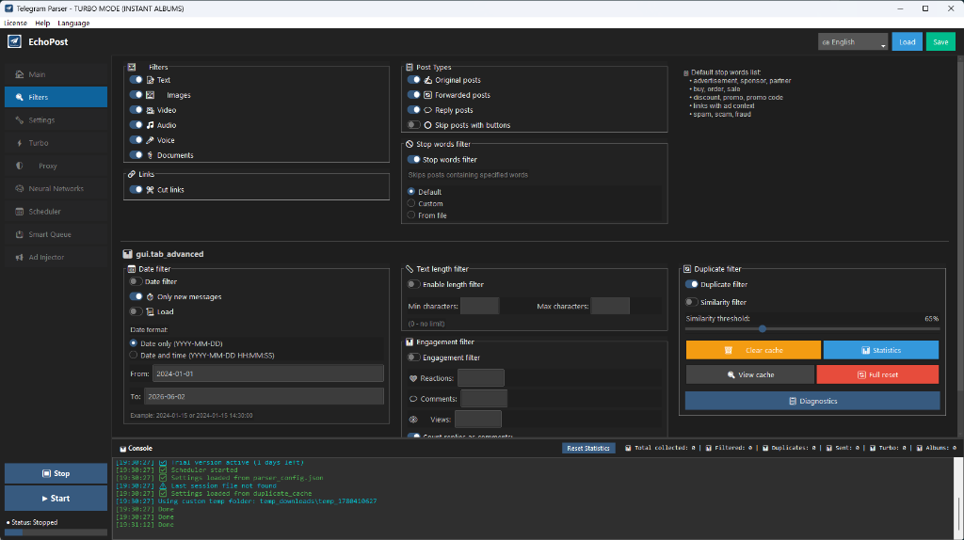Screen dimensions: 964x540
Task: Turn on the Engagement filter switch
Action: coord(414,357)
